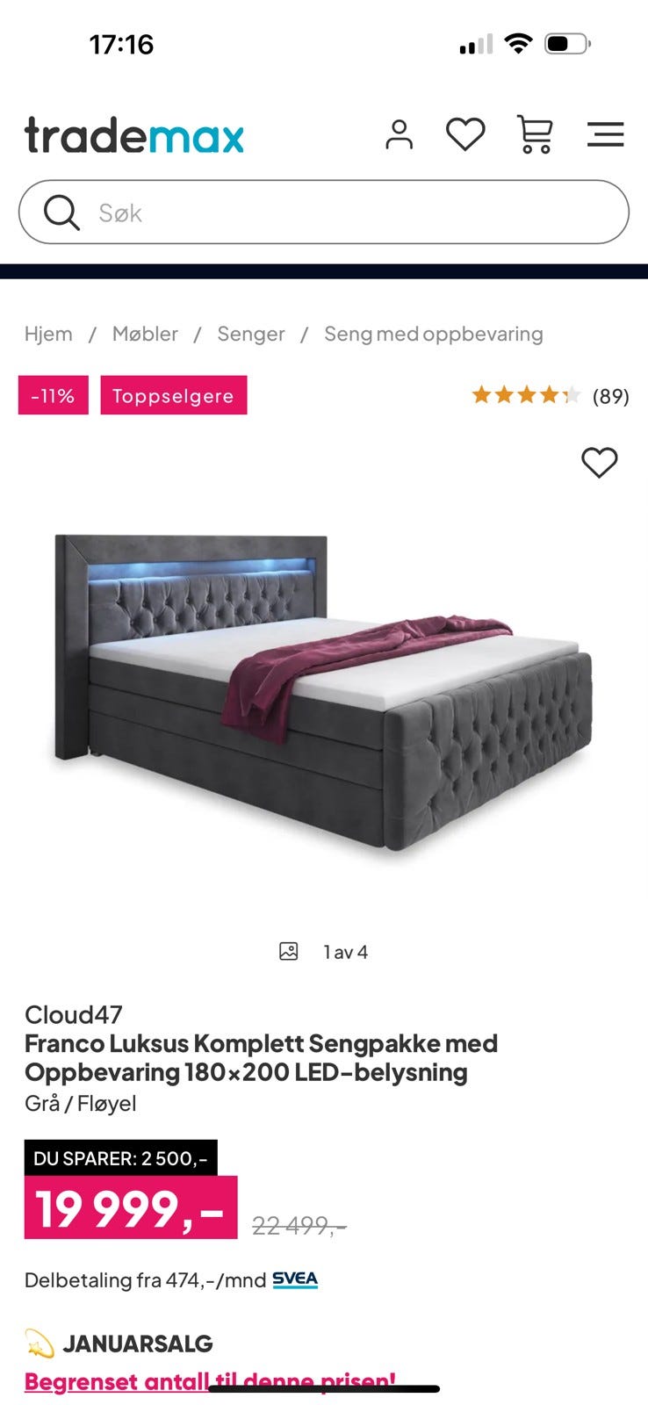Click the SVEA payment logo
This screenshot has width=648, height=1405.
point(295,1279)
